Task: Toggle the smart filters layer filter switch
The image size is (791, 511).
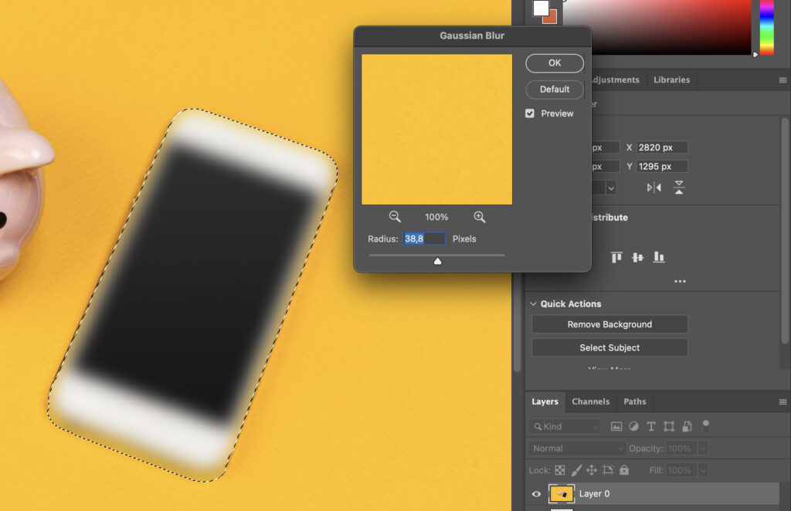Action: coord(704,426)
